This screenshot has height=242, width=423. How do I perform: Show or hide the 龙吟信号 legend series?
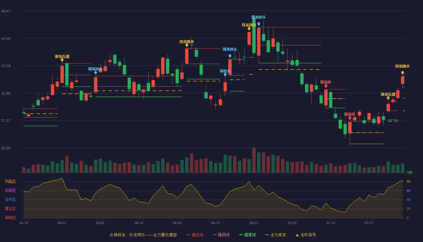coord(305,235)
